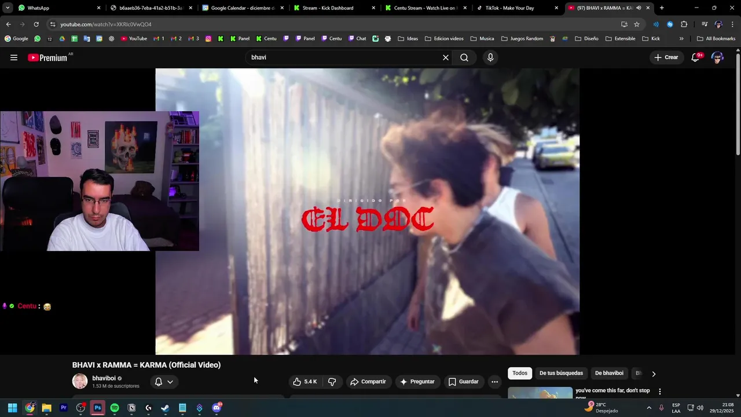Open the Chrome profile avatar

718,24
